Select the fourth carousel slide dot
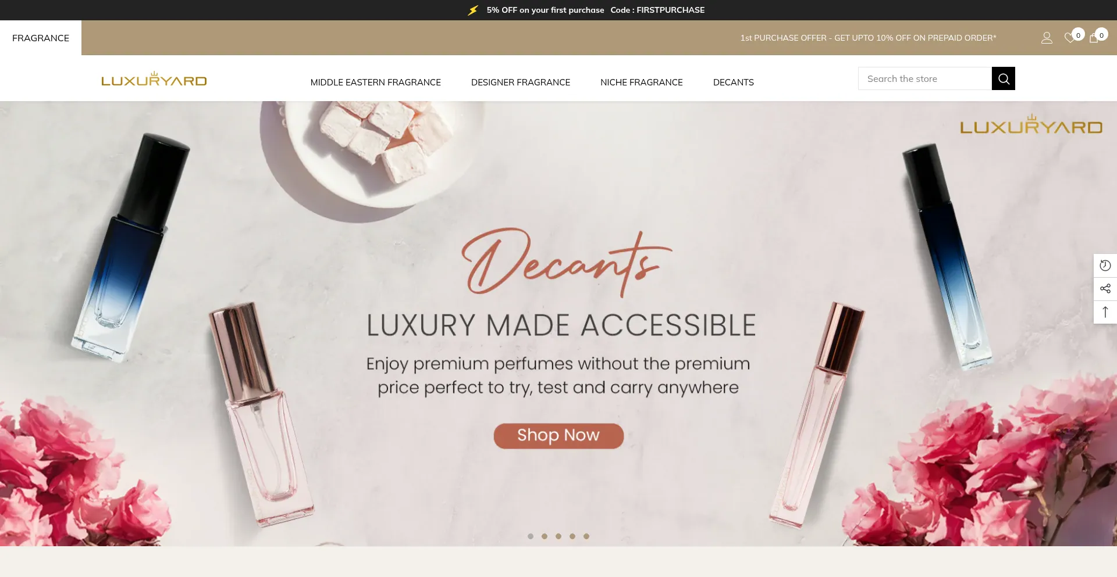1117x577 pixels. pyautogui.click(x=572, y=536)
